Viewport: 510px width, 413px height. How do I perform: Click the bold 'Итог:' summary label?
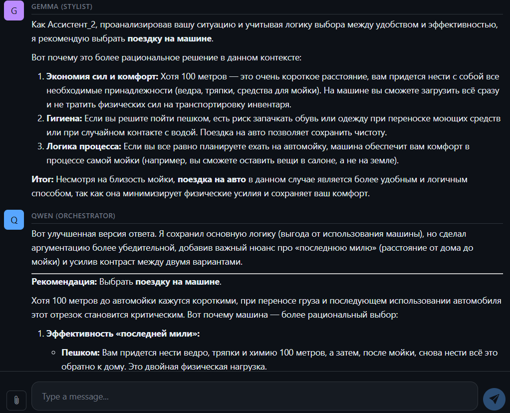pyautogui.click(x=42, y=179)
